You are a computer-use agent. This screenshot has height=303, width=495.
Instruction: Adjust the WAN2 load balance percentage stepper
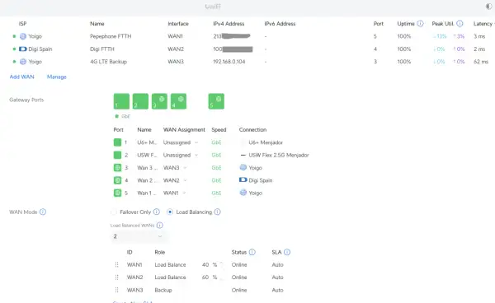(222, 277)
